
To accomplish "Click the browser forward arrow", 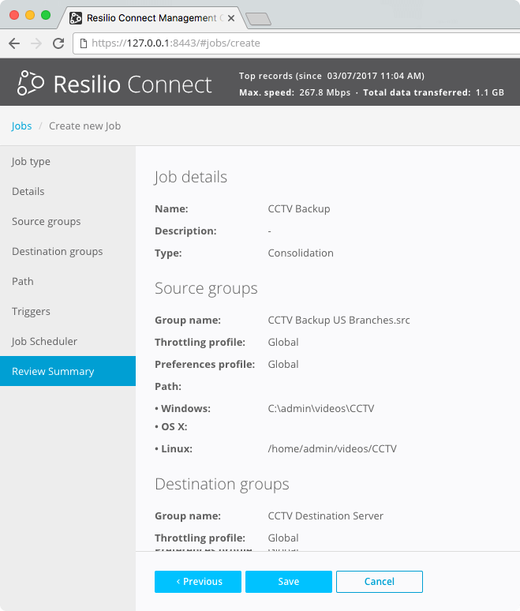I will [36, 43].
